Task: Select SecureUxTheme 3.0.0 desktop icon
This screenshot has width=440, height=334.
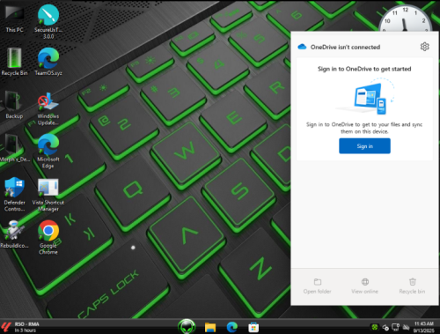Action: pyautogui.click(x=48, y=22)
